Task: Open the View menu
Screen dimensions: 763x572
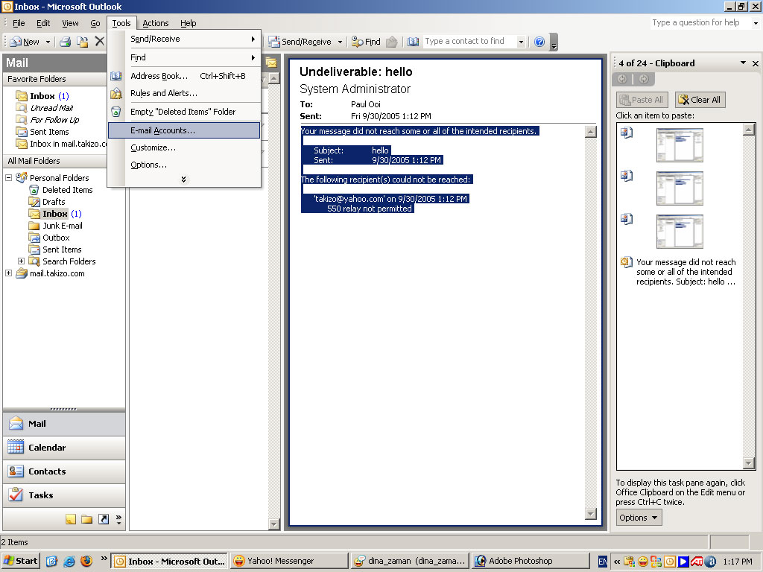Action: [x=70, y=23]
